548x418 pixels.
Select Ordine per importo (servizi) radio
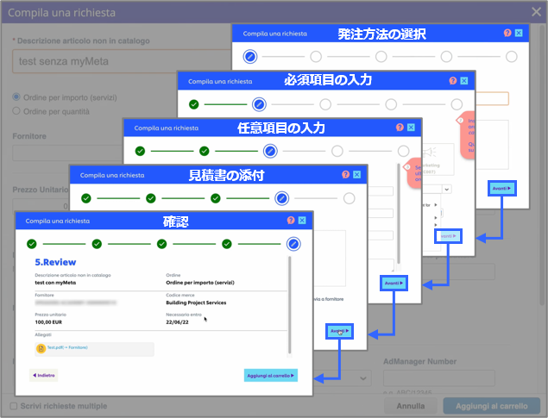[x=16, y=97]
